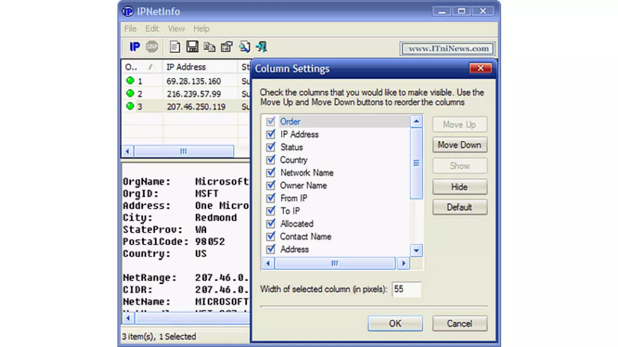This screenshot has width=618, height=347.
Task: Click the column list scroll-right arrow
Action: tap(403, 263)
